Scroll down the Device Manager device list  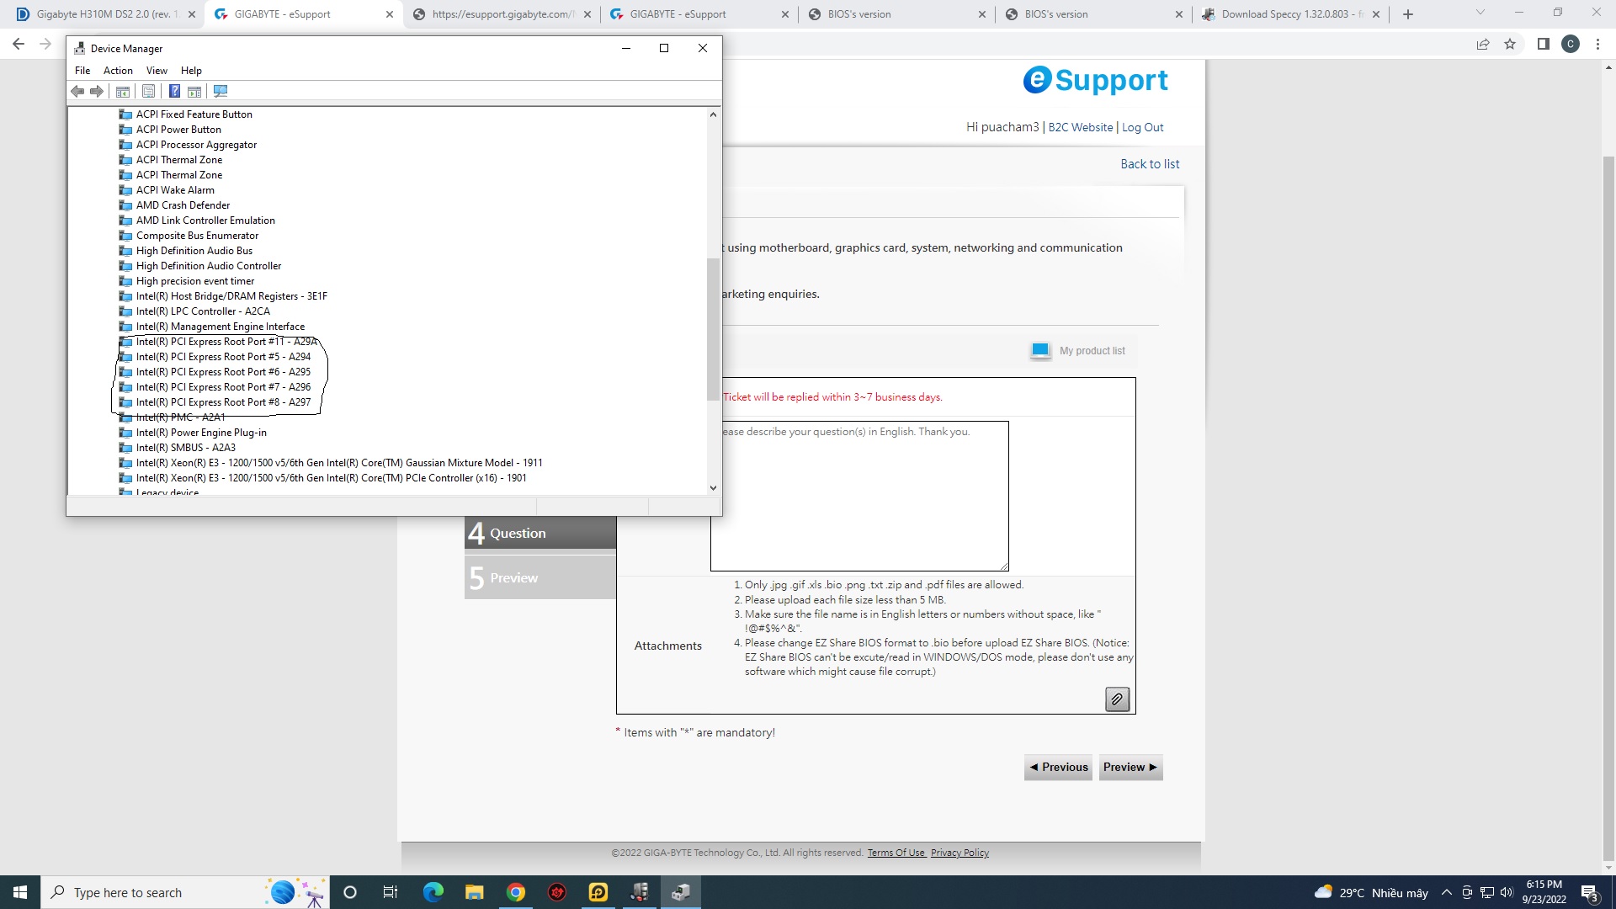tap(714, 488)
